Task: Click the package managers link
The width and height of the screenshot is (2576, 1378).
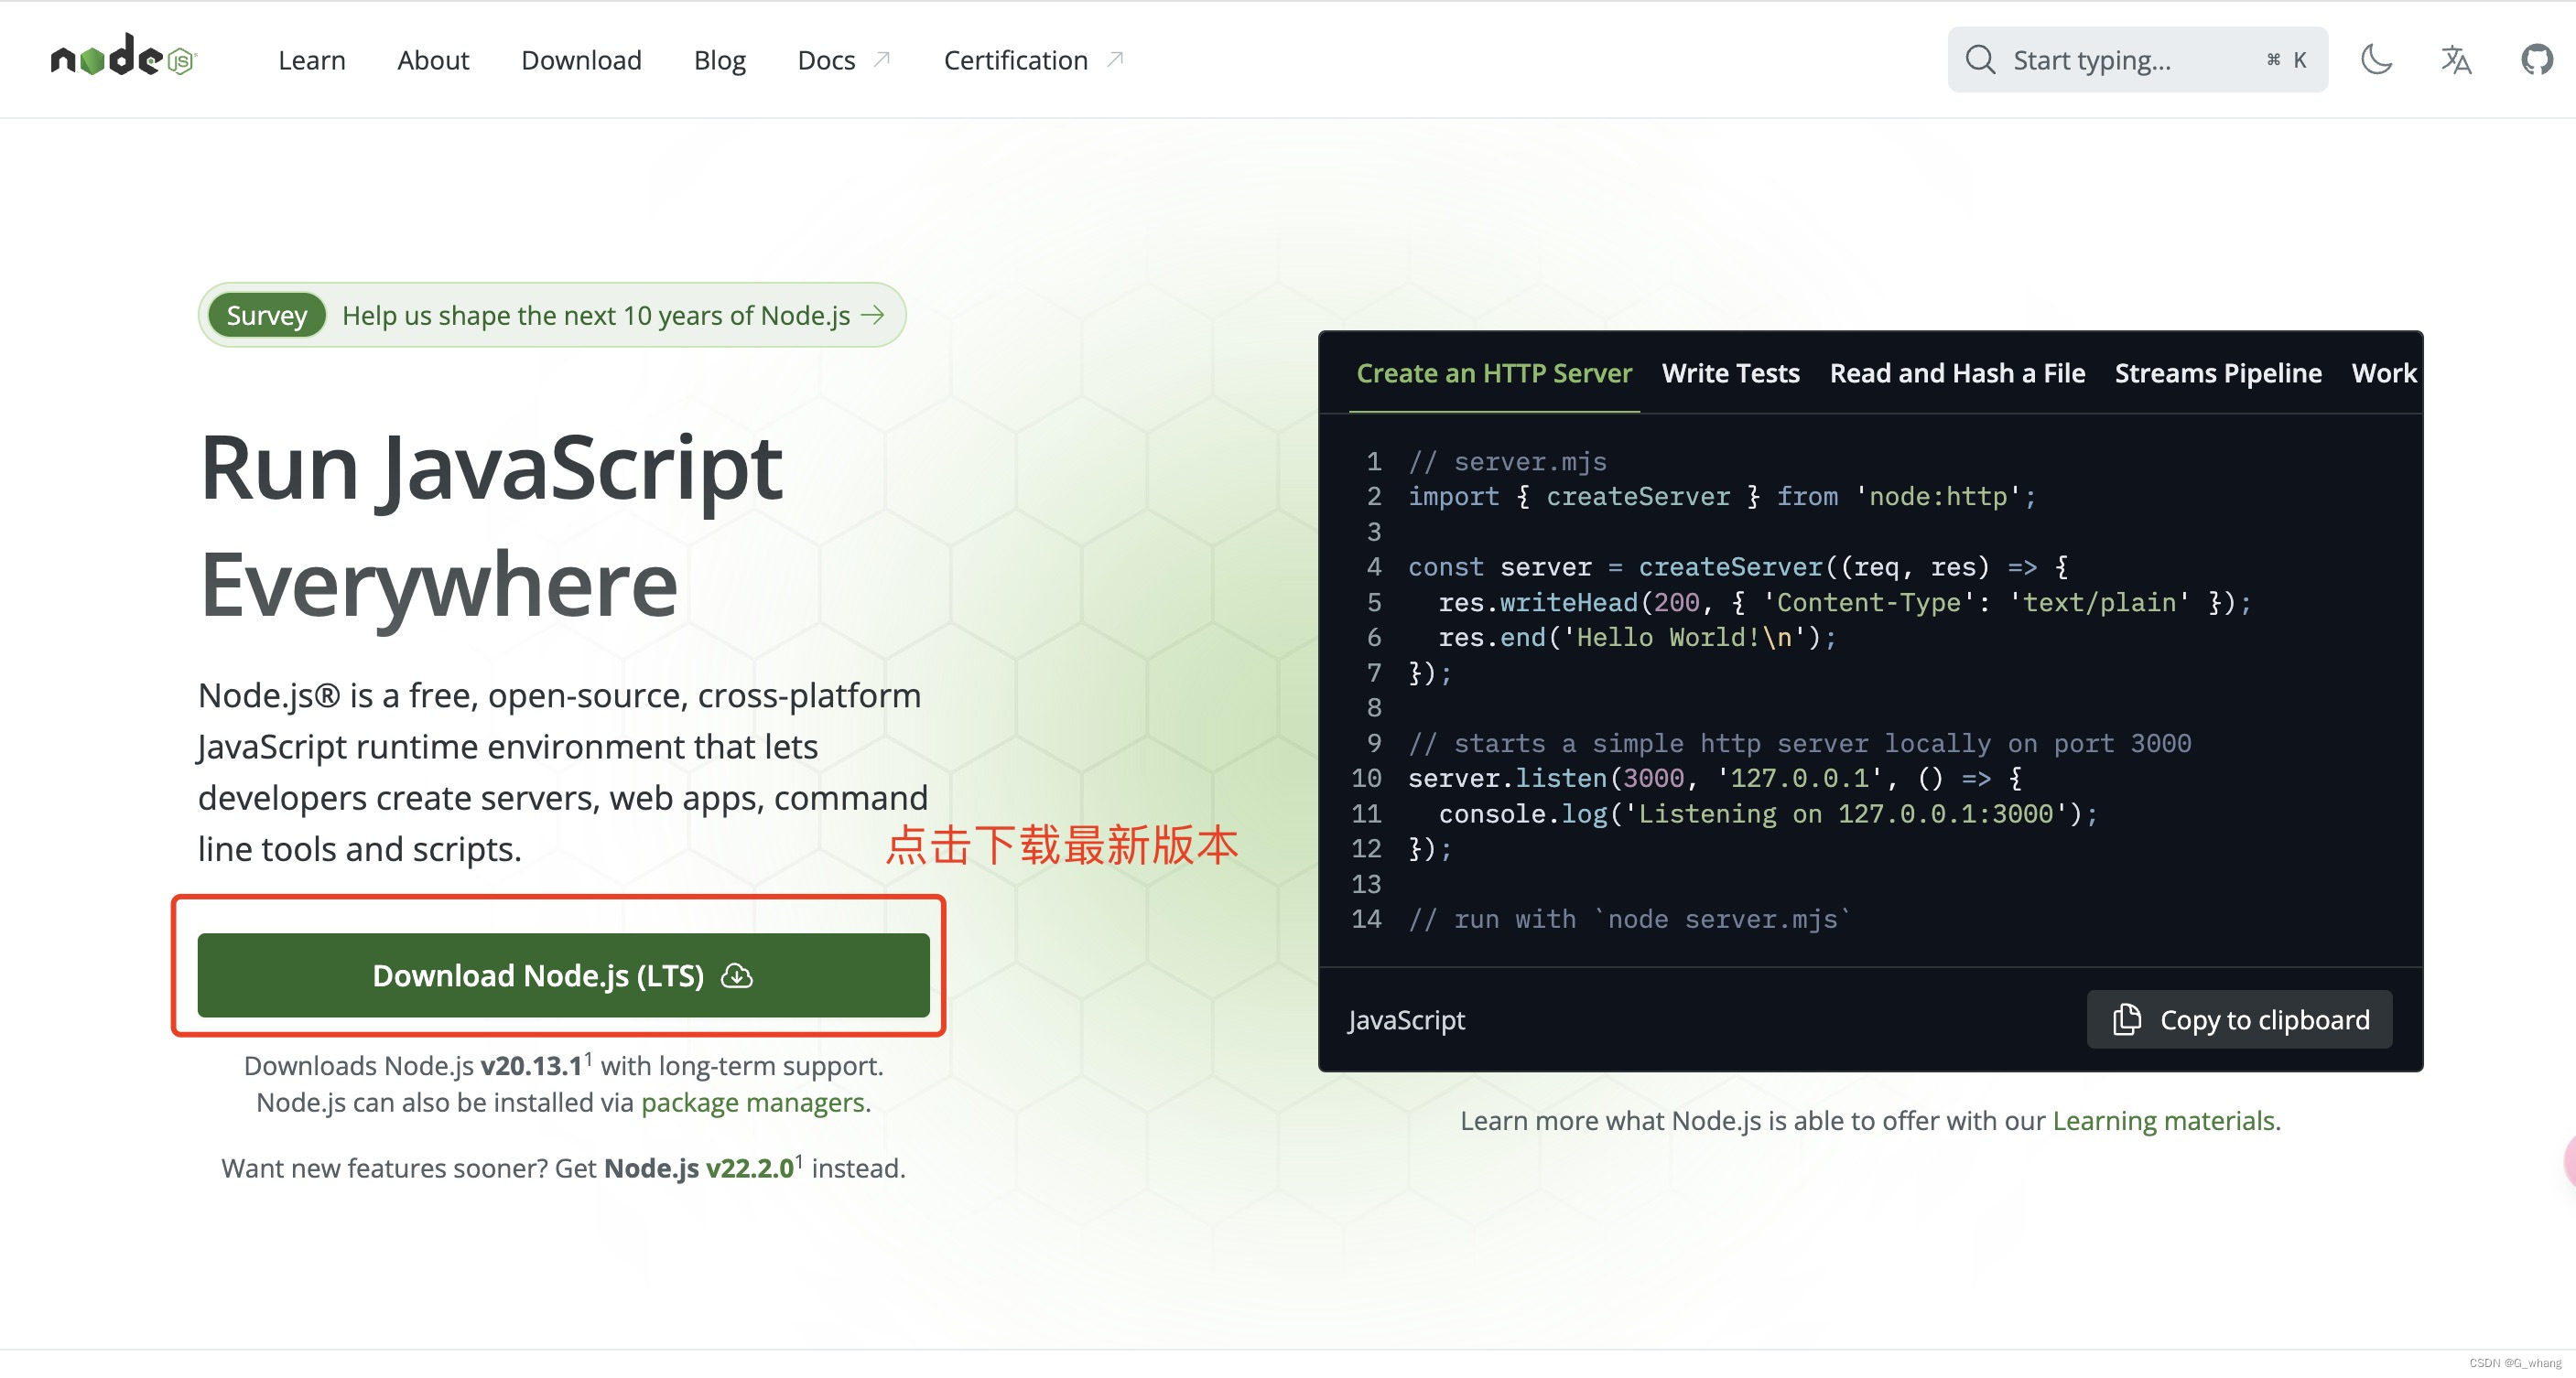Action: [x=752, y=1102]
